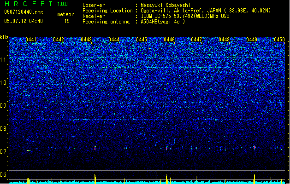Viewport: 290px width, 184px height.
Task: Click the 0445 time marker
Action: [142, 40]
